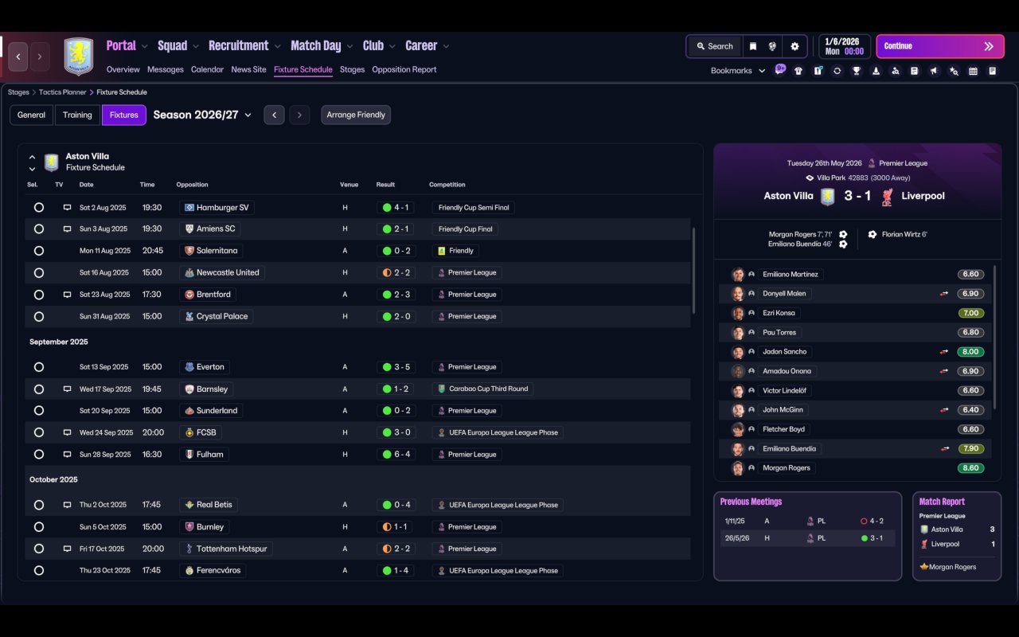Click the Arrange Friendly button
The height and width of the screenshot is (637, 1019).
[356, 115]
